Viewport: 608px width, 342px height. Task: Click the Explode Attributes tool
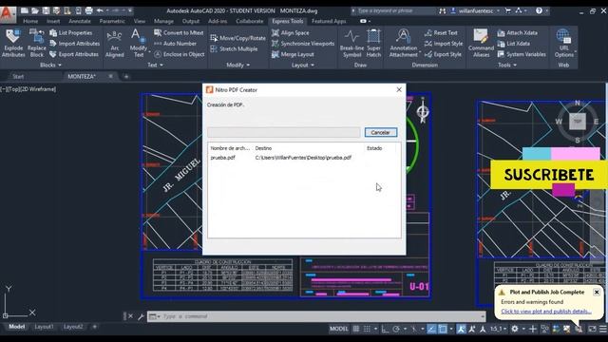pyautogui.click(x=13, y=44)
